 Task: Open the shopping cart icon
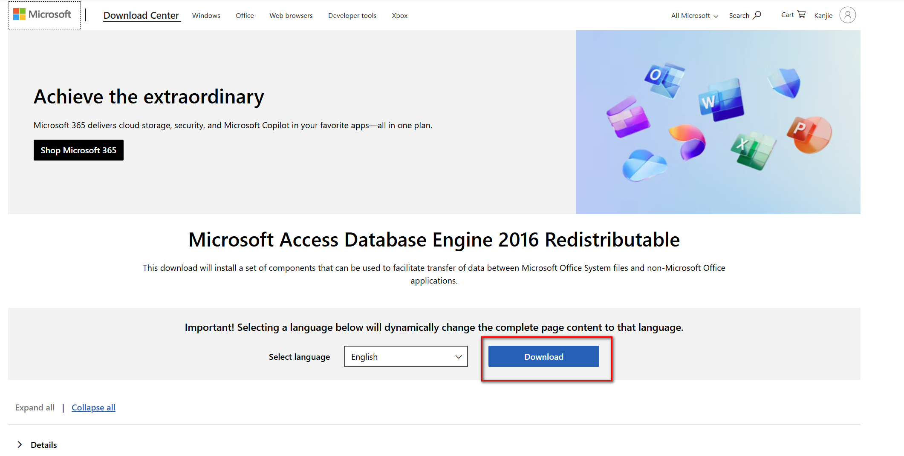801,14
